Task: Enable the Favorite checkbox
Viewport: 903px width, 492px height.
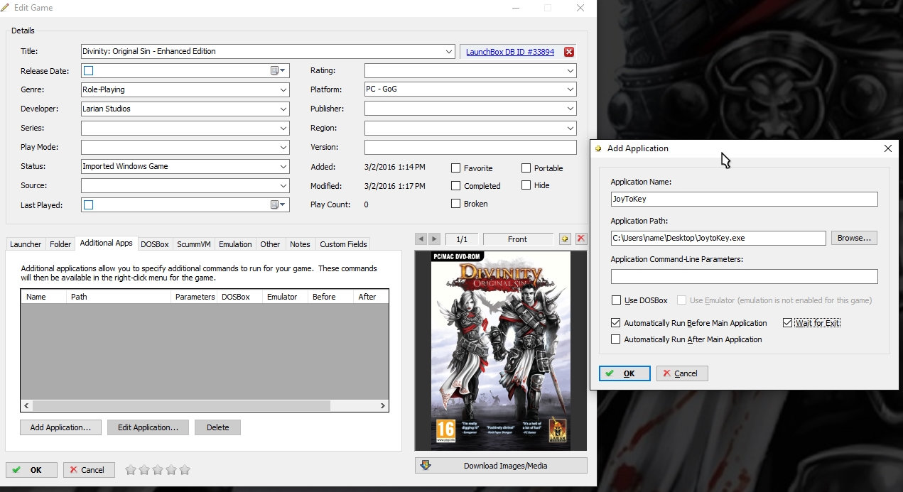Action: 456,168
